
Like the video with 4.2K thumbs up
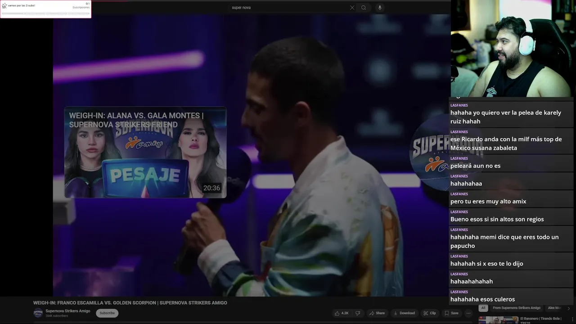tap(342, 313)
